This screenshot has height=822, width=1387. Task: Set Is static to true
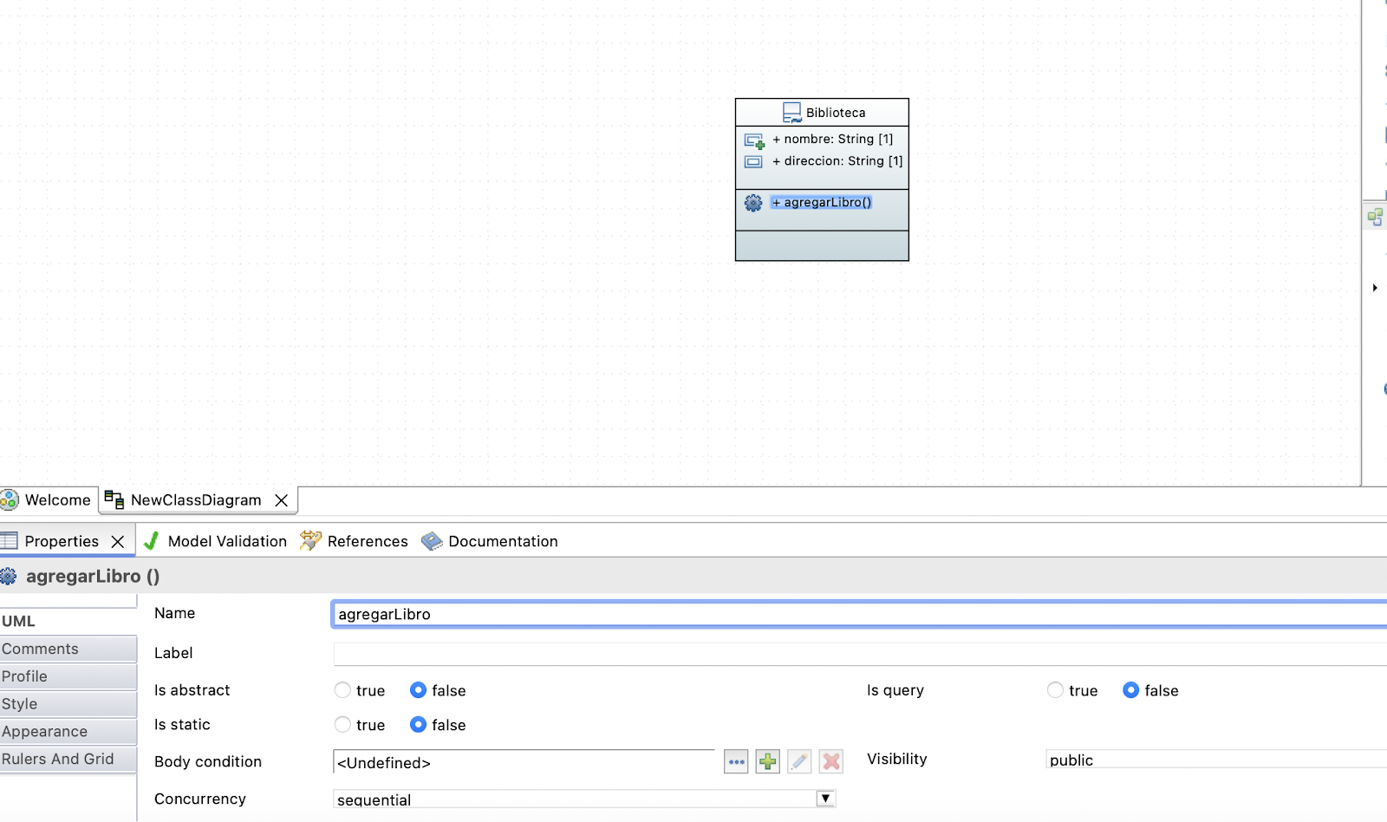tap(343, 725)
